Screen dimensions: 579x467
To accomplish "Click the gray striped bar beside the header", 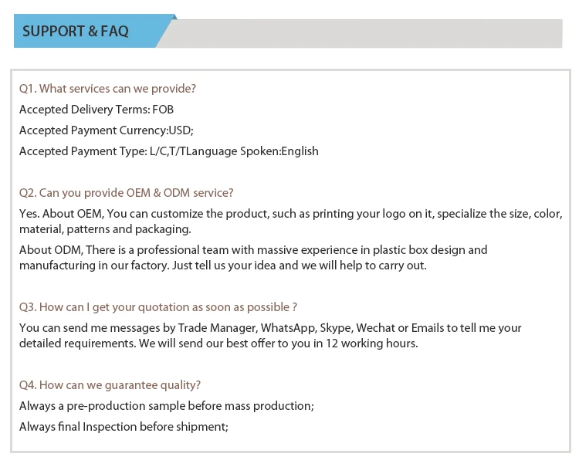I will click(363, 32).
